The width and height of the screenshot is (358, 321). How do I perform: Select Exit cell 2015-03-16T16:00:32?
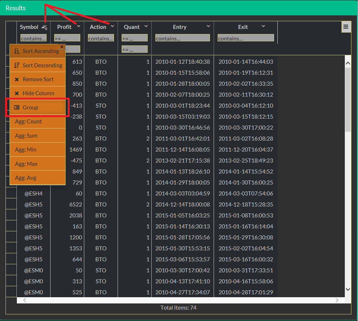tap(246, 260)
